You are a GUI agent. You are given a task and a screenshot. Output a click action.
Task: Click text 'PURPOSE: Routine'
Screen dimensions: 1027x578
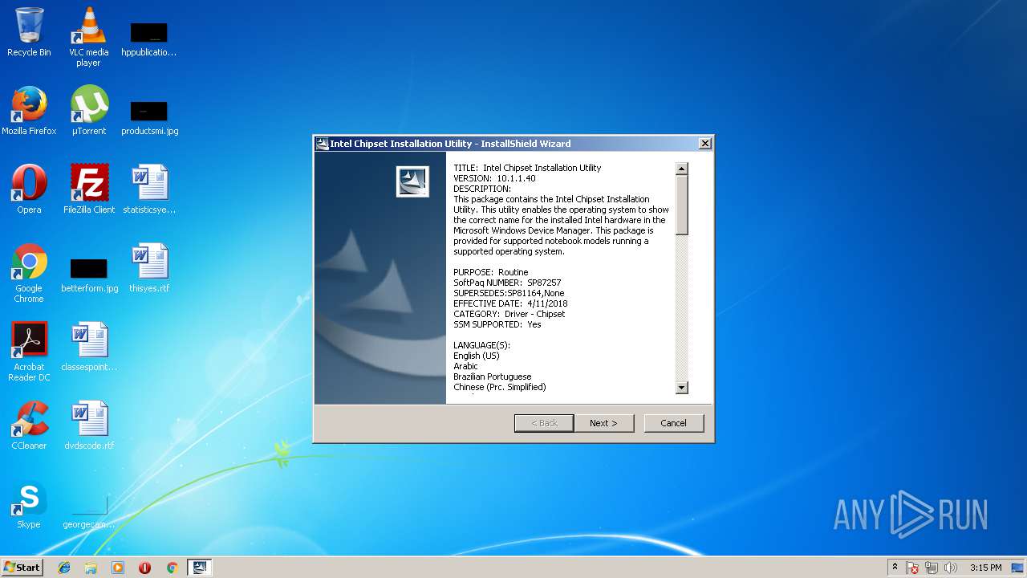pos(491,272)
